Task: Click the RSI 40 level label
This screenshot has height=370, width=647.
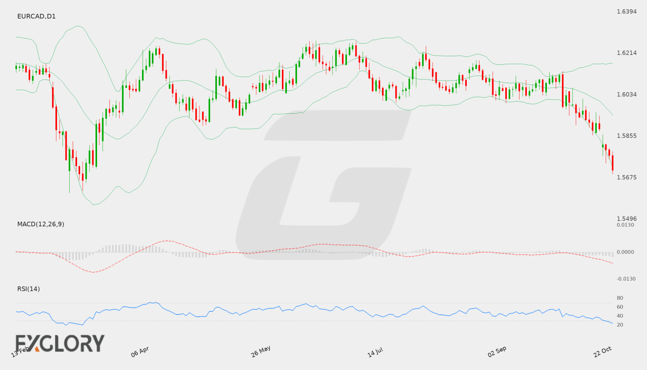Action: 620,316
